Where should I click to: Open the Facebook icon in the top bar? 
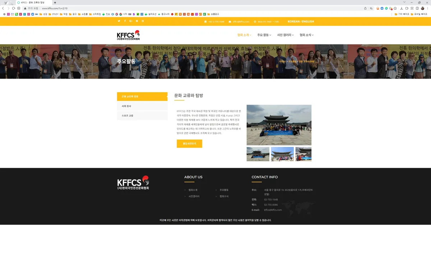pos(125,21)
